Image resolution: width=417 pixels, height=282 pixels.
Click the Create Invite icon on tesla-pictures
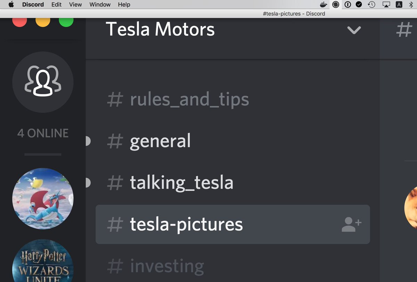click(x=352, y=224)
